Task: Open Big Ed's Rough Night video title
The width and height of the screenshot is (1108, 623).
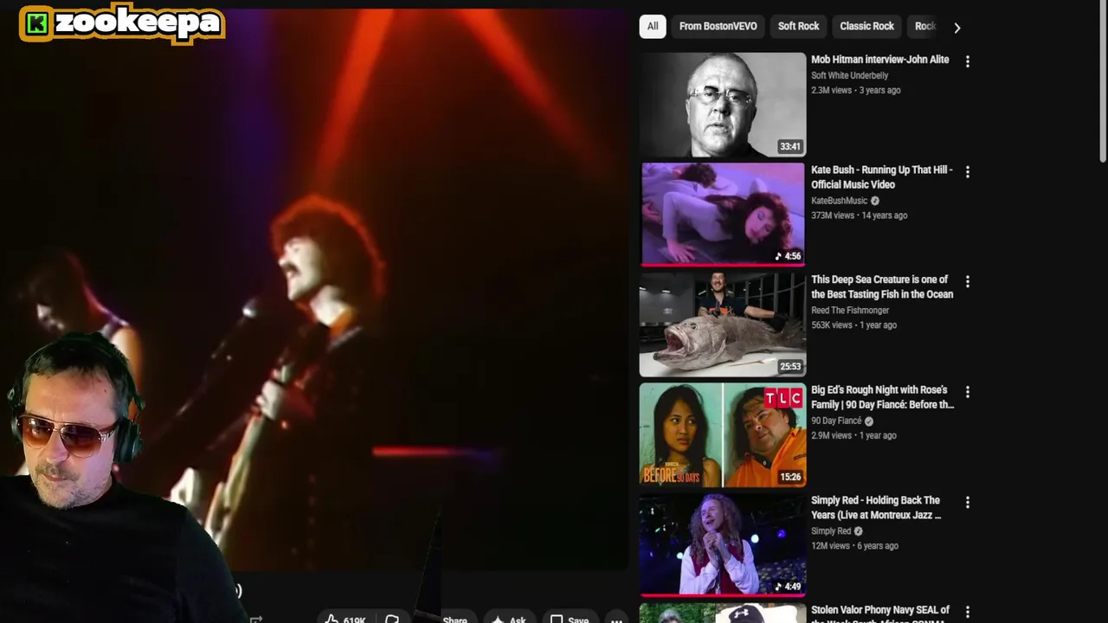Action: (x=882, y=397)
